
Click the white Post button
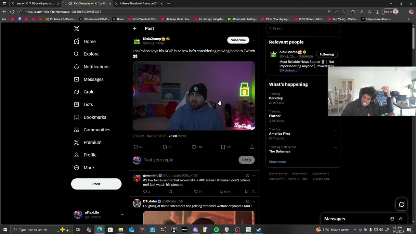point(96,184)
